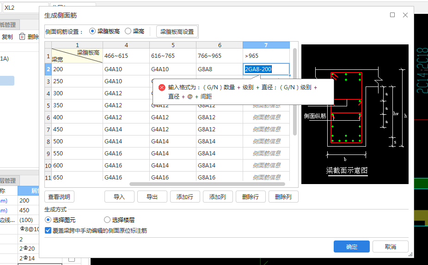Viewport: 428px width, 265px height.
Task: Select column header 4
Action: [126, 45]
